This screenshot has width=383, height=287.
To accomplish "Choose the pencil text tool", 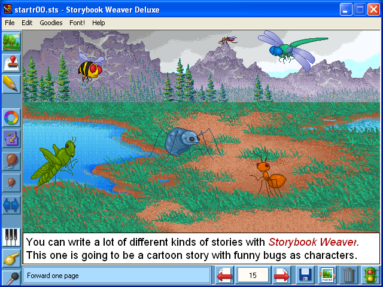I will (11, 84).
